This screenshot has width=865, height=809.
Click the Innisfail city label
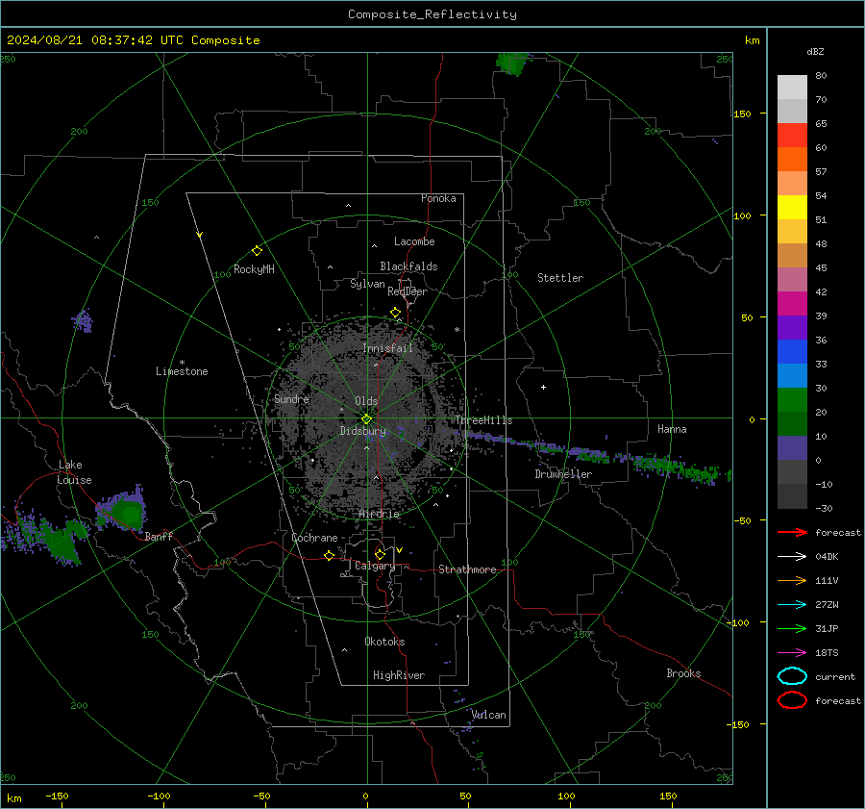tap(388, 348)
